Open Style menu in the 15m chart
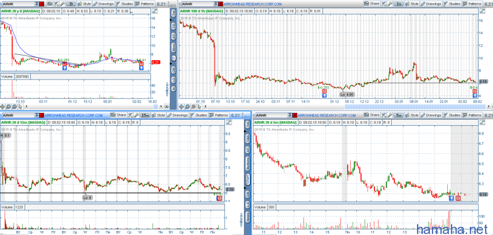Image resolution: width=493 pixels, height=235 pixels. pos(159,115)
